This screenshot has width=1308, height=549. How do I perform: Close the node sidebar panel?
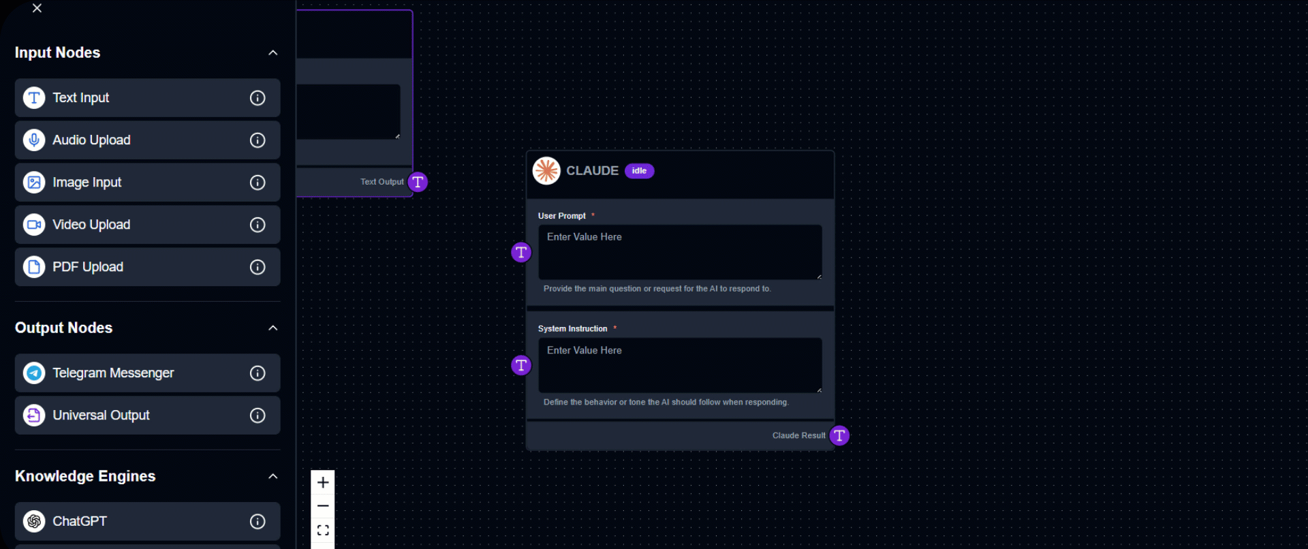click(x=37, y=8)
